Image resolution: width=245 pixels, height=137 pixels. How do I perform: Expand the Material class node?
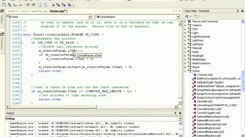coord(185,48)
